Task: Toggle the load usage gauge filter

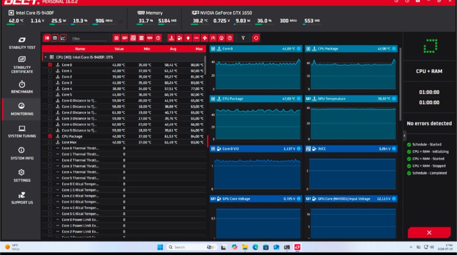Action: point(221,38)
